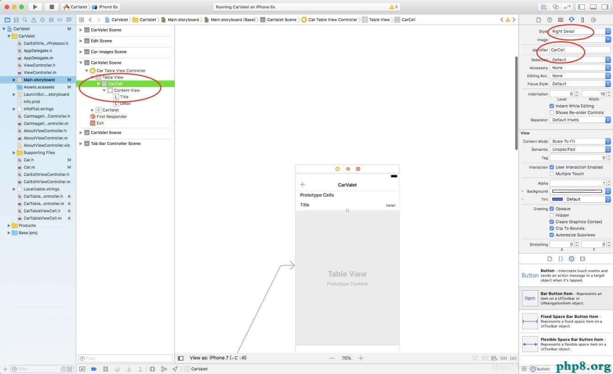Enable Hidden drawing checkbox
The image size is (613, 374).
click(552, 215)
